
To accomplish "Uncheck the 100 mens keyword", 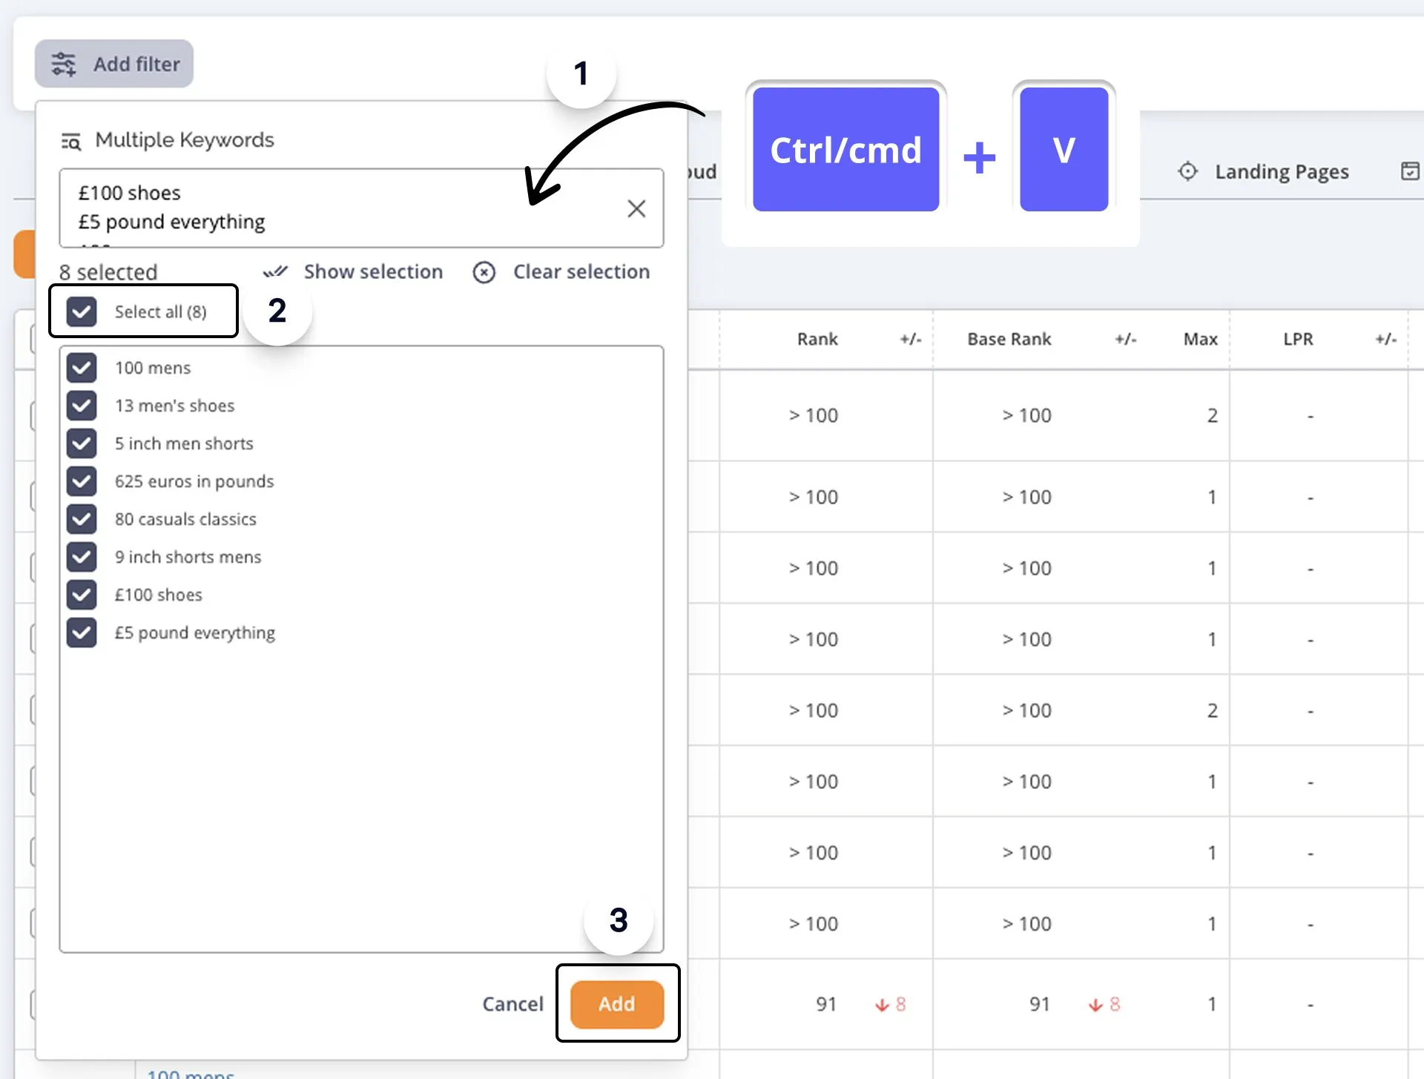I will pyautogui.click(x=82, y=368).
